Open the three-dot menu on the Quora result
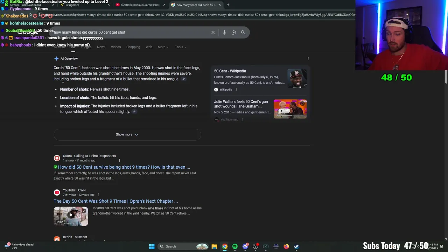The height and width of the screenshot is (252, 448). 119,161
